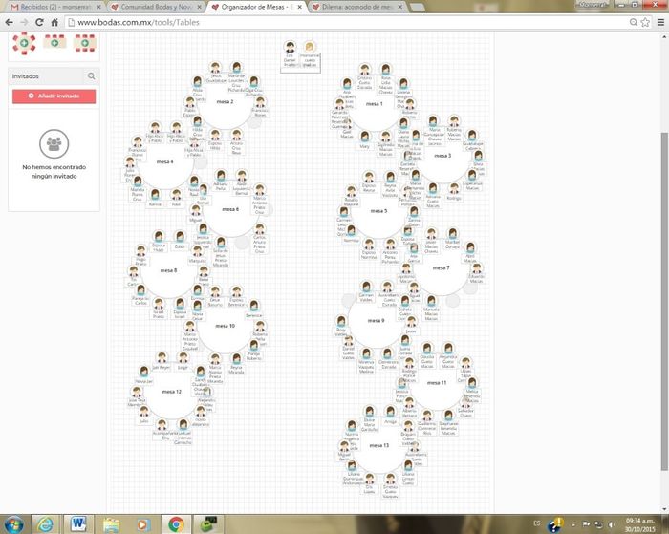This screenshot has height=534, width=669.
Task: Click the Añadir invitado button
Action: [x=54, y=96]
